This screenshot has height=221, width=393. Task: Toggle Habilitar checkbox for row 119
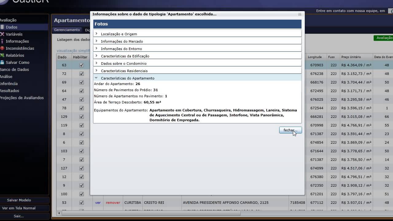[x=81, y=125]
